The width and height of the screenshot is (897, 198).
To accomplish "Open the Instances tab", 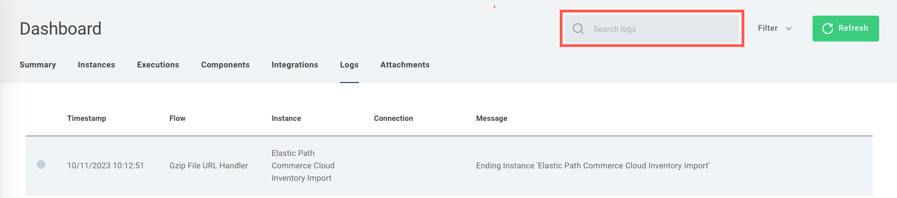I will click(96, 65).
